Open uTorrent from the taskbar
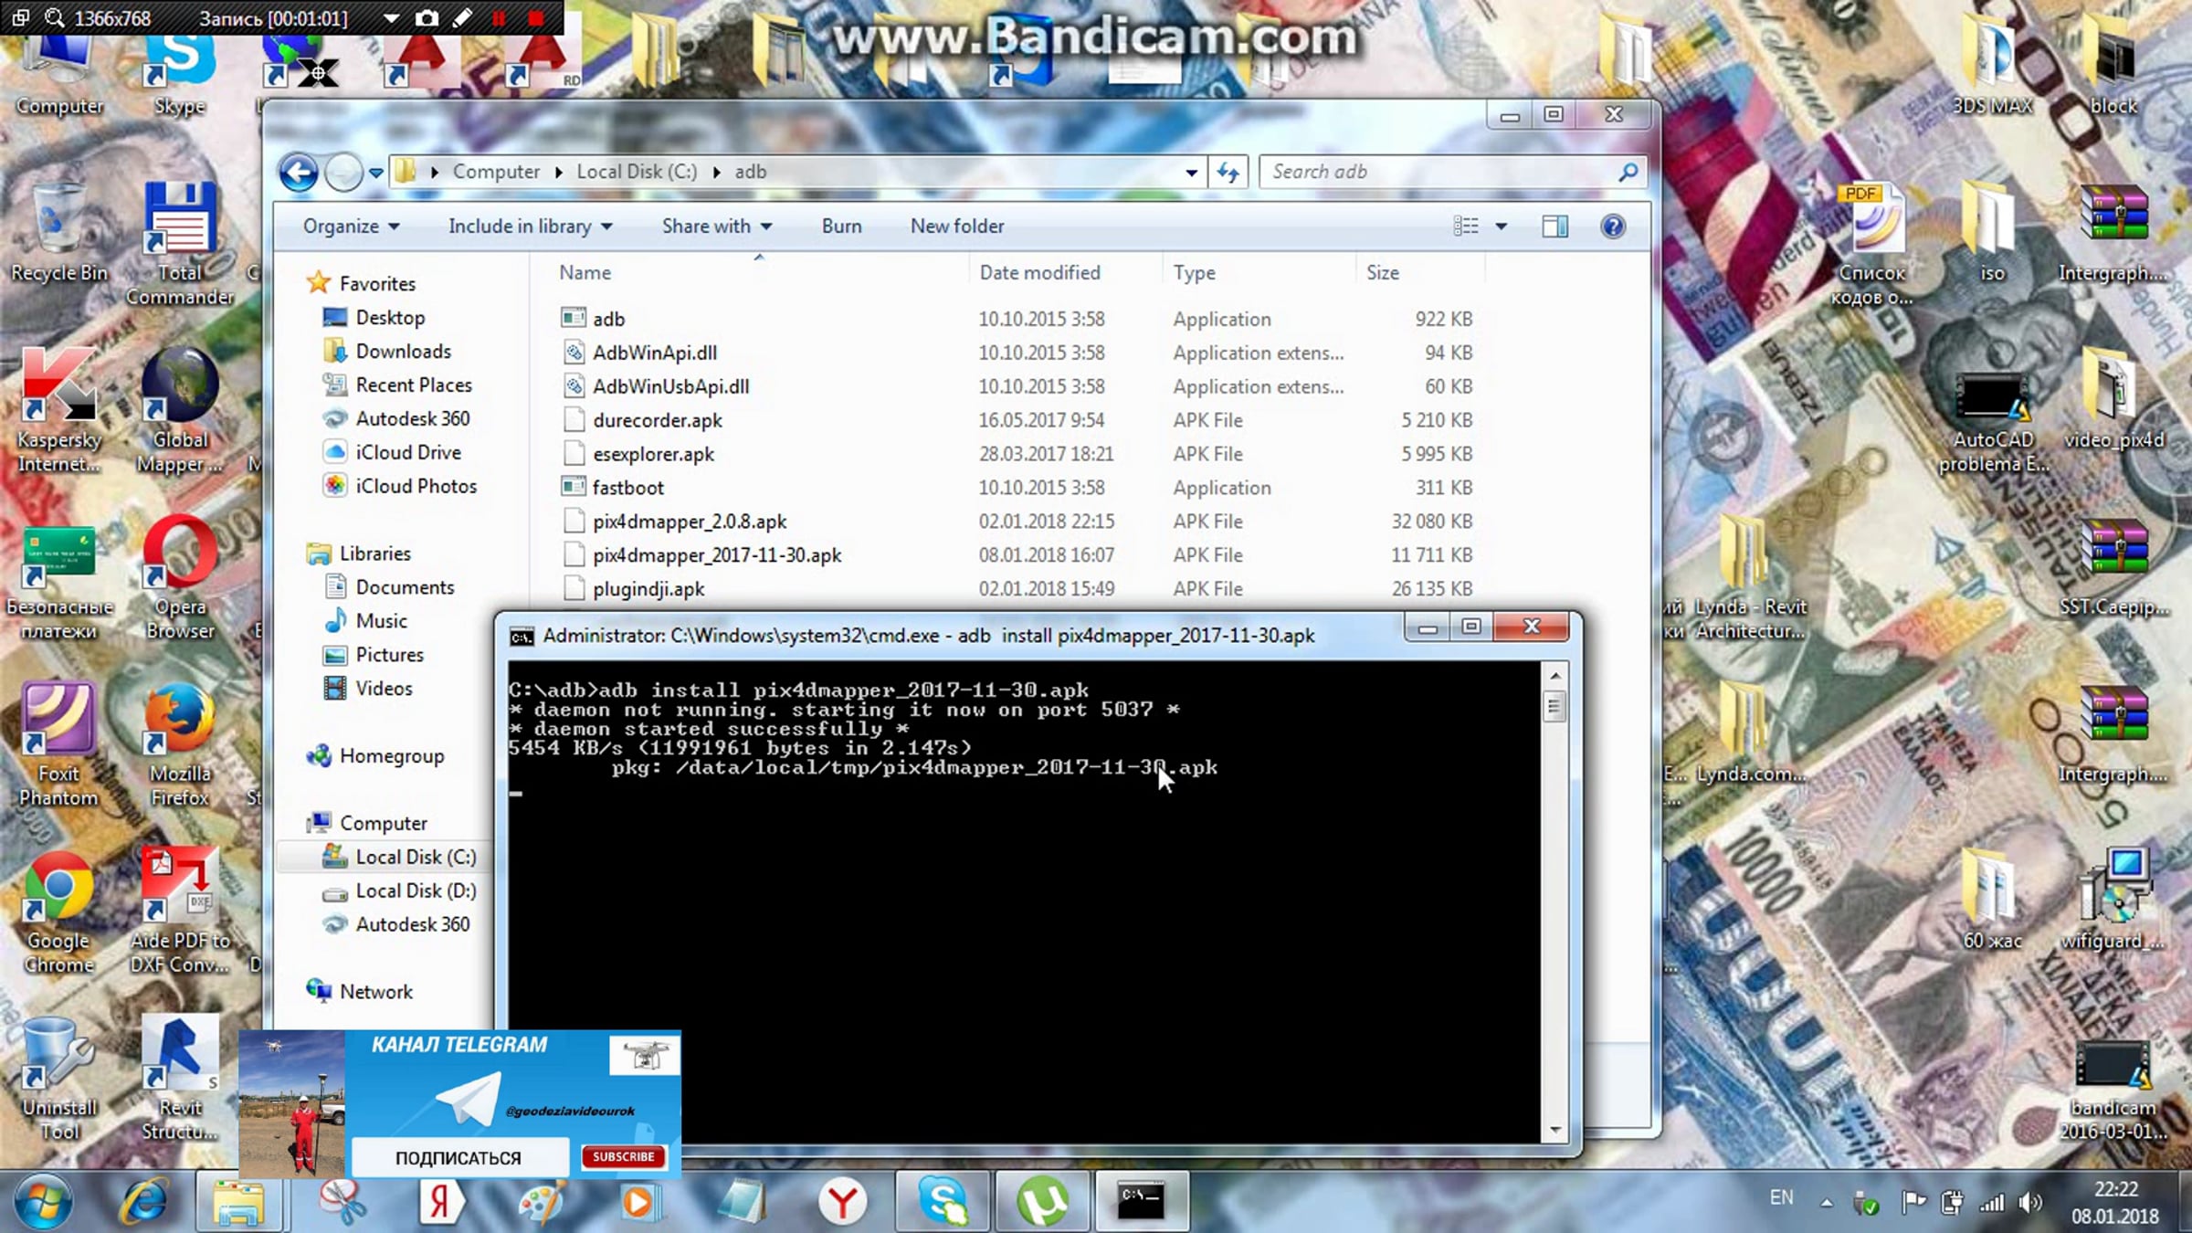 click(x=1042, y=1202)
